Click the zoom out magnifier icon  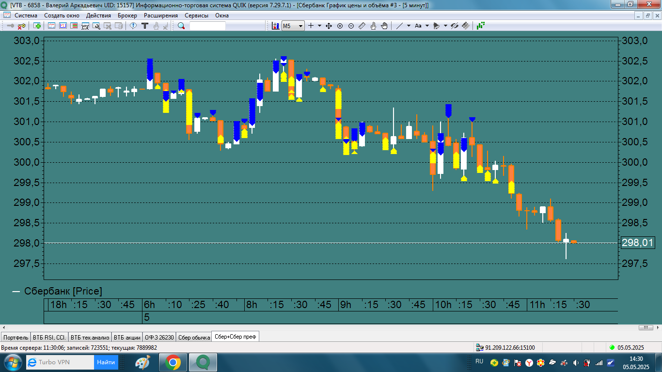[351, 26]
